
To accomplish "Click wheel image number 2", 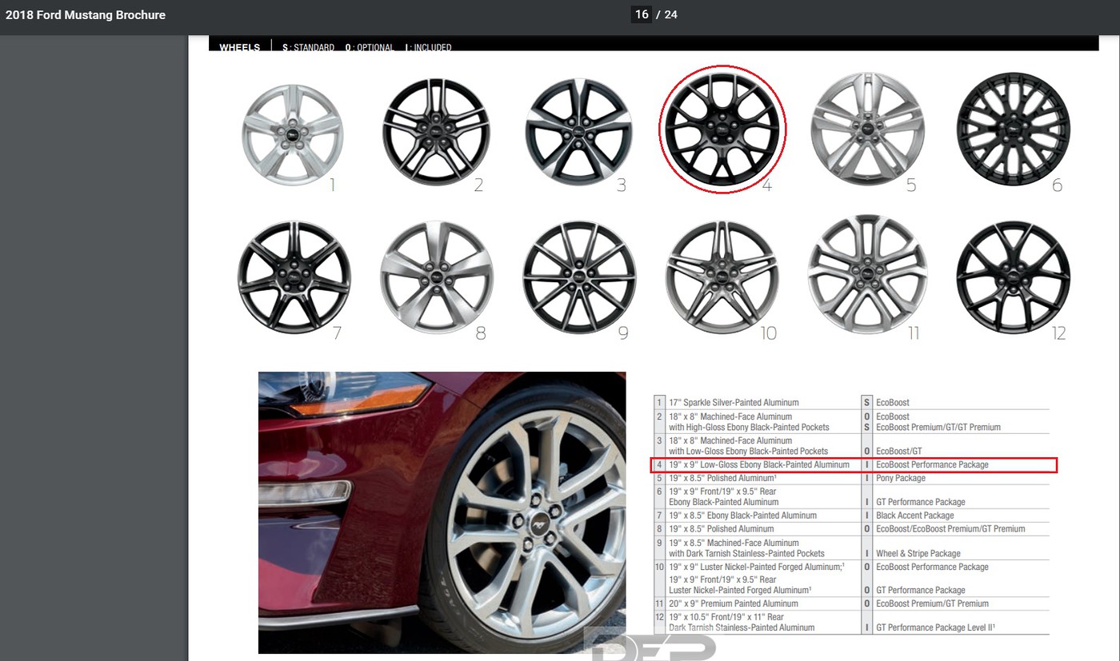I will pos(436,132).
